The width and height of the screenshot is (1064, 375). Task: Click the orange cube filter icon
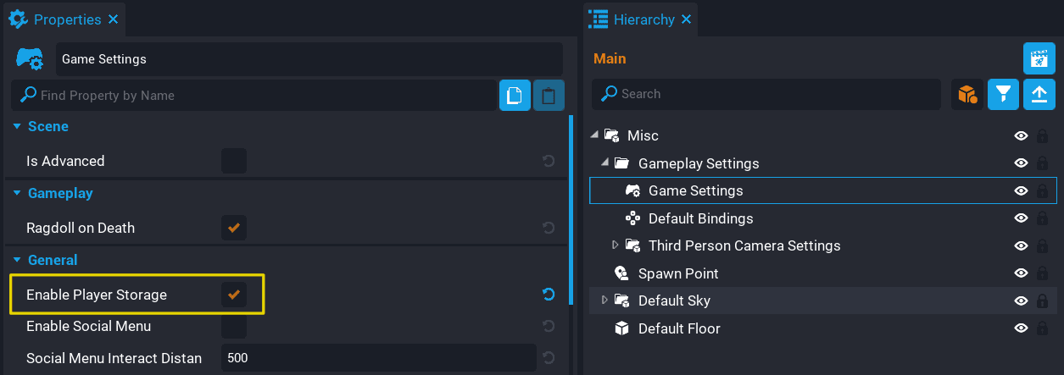(x=967, y=94)
